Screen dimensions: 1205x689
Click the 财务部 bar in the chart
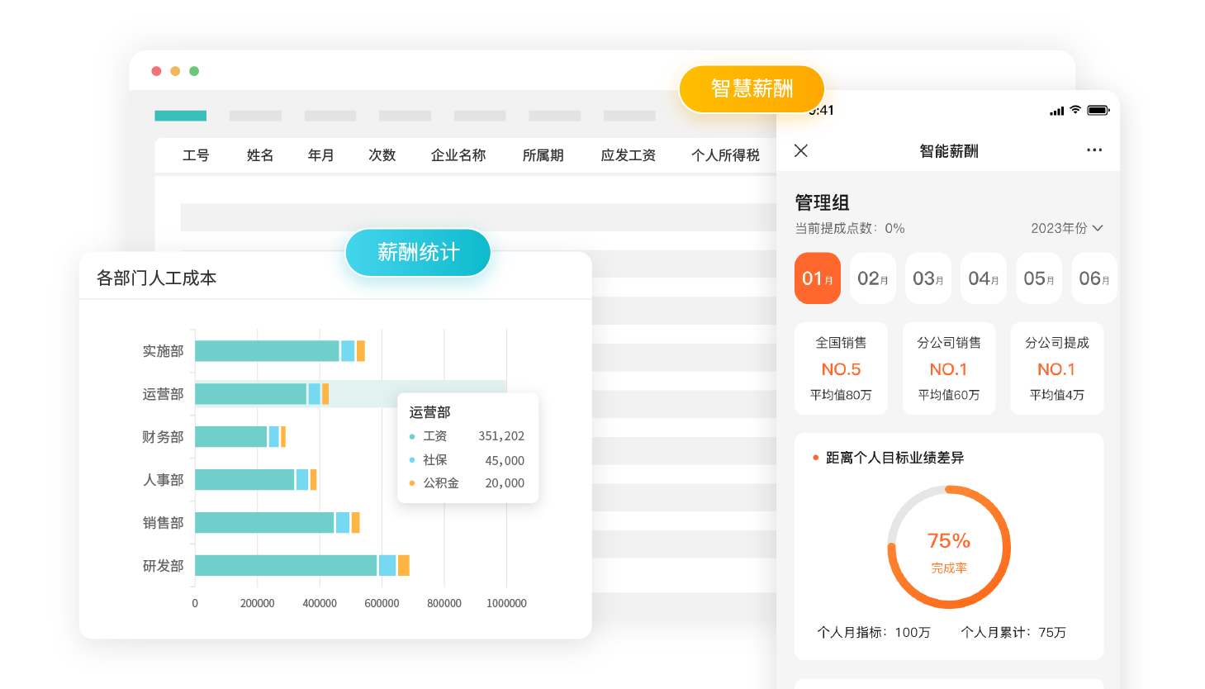240,437
